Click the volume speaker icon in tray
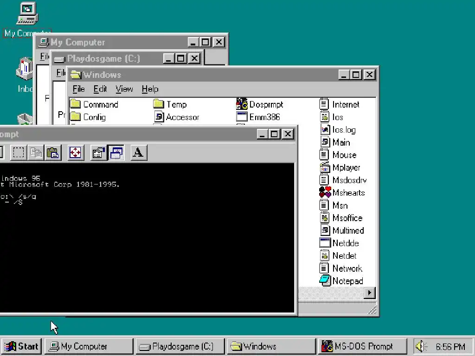This screenshot has width=475, height=356. tap(421, 346)
